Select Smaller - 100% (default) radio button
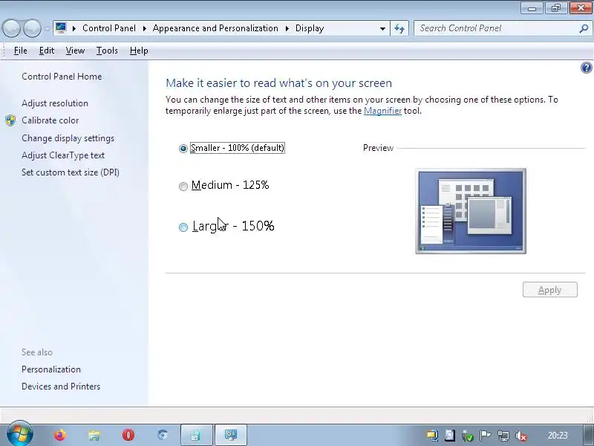This screenshot has height=446, width=594. (x=183, y=148)
